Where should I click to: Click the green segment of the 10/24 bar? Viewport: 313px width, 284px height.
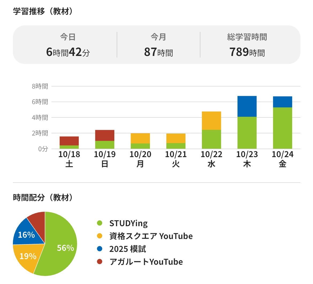coord(282,128)
